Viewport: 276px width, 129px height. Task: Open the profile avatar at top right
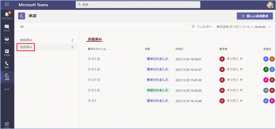coord(270,5)
